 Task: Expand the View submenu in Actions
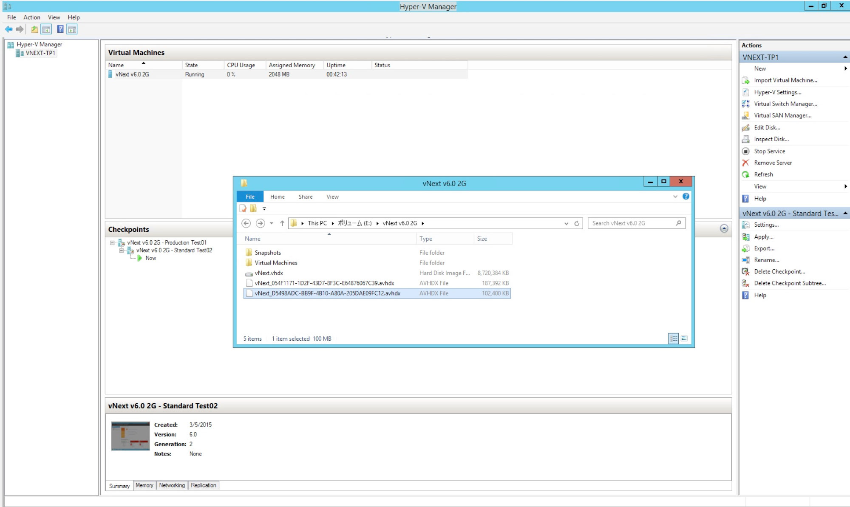tap(845, 186)
